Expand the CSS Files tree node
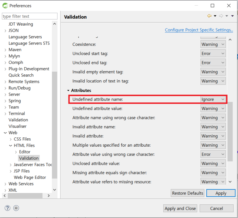This screenshot has width=238, height=218. pos(11,139)
